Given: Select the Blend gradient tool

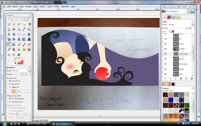Looking at the screenshot, I should 14,44.
